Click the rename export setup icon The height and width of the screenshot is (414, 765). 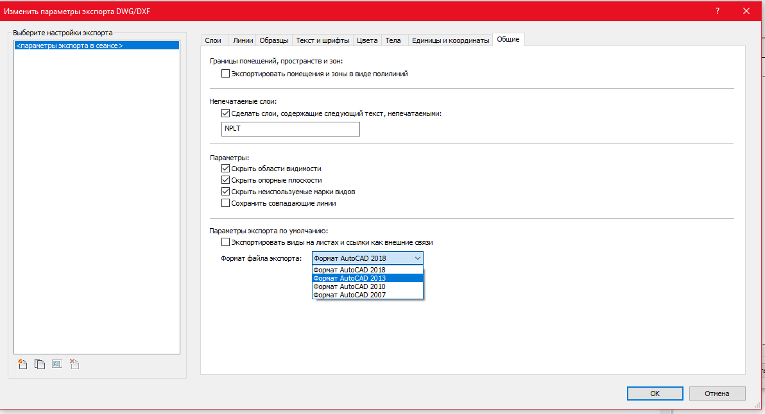pyautogui.click(x=57, y=364)
